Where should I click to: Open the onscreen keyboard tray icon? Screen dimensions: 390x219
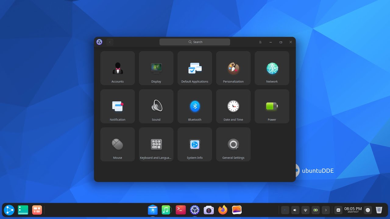tap(338, 210)
